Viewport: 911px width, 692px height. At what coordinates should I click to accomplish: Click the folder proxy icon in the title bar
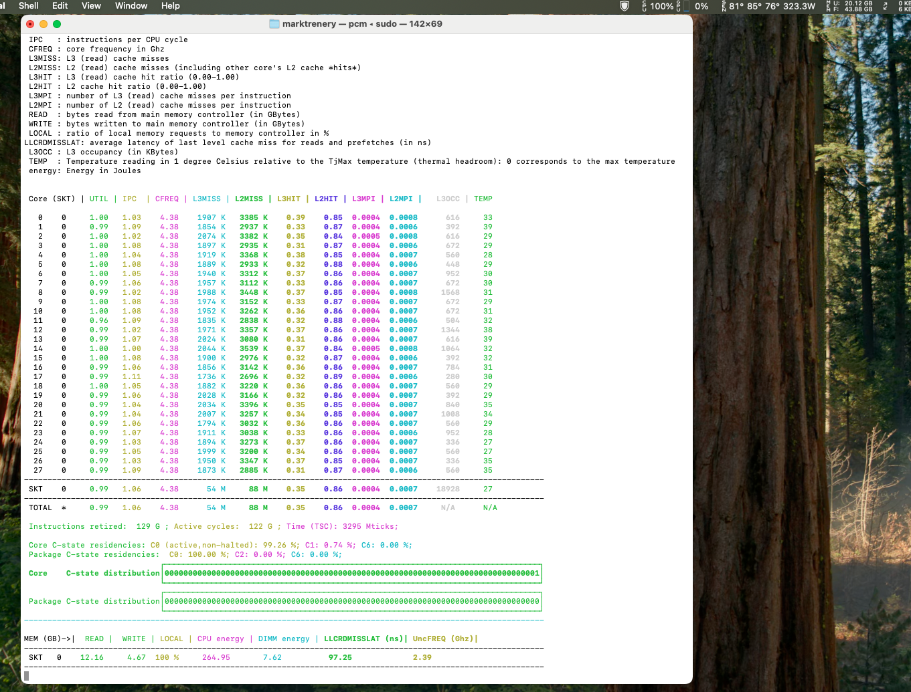coord(275,24)
